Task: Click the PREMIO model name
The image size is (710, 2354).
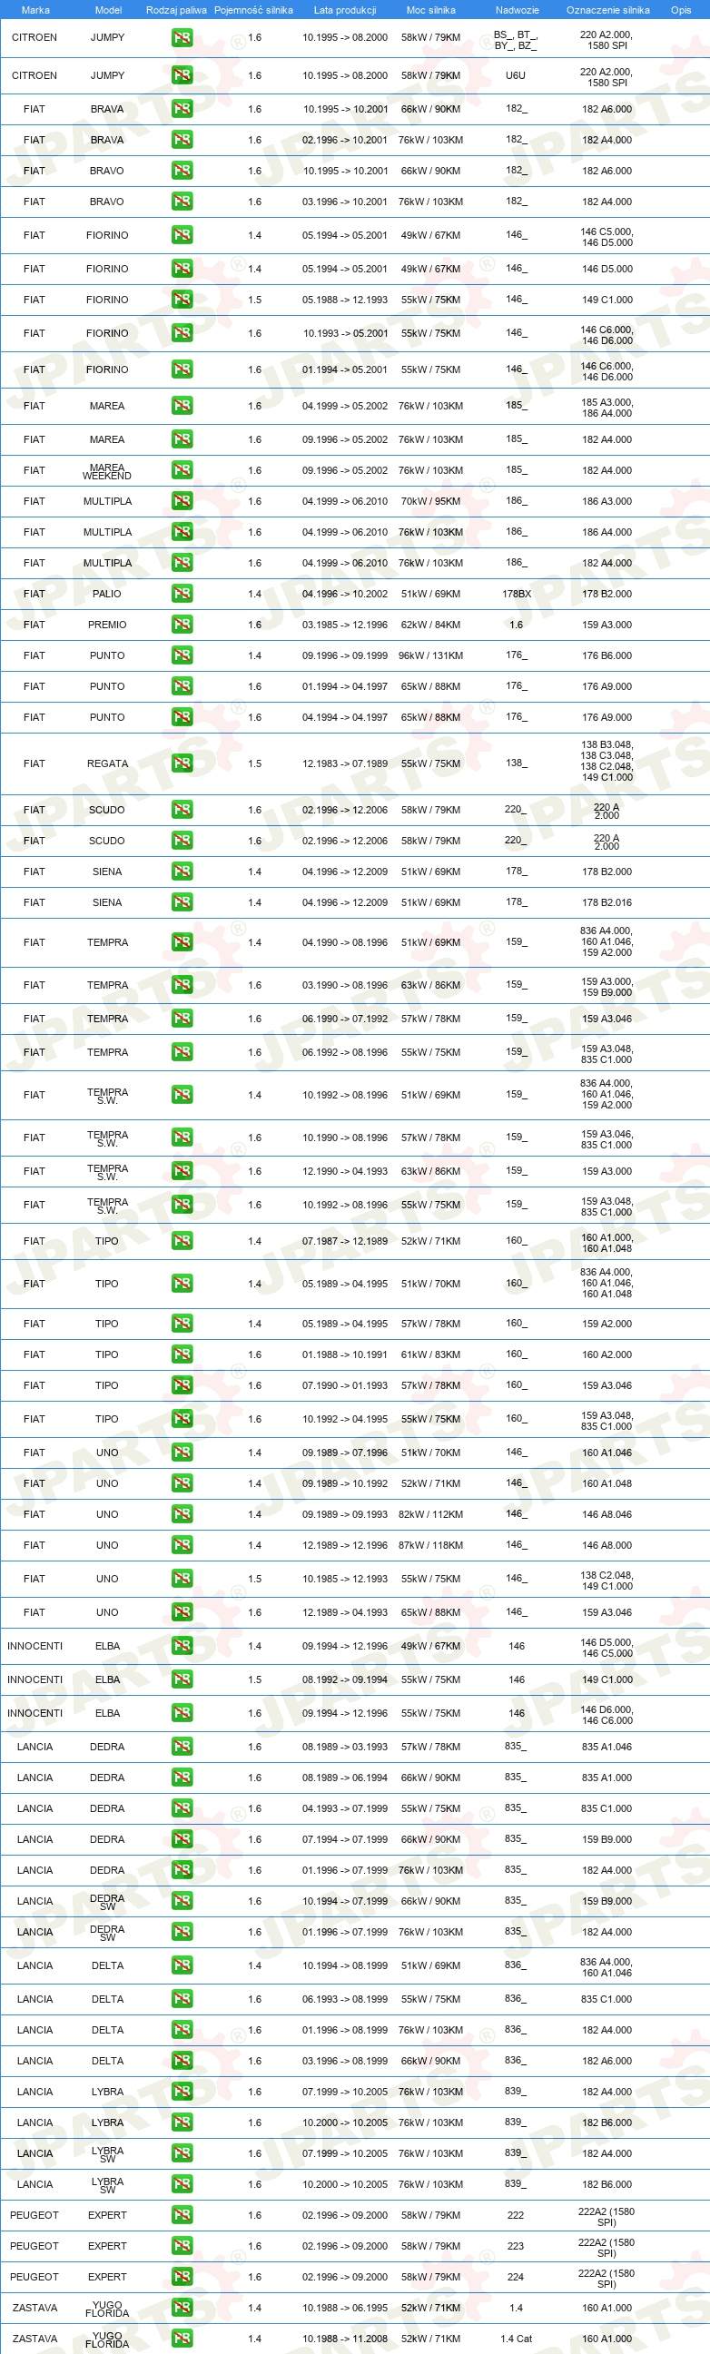Action: pyautogui.click(x=108, y=625)
